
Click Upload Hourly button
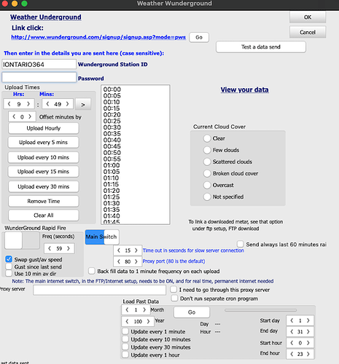tap(44, 128)
